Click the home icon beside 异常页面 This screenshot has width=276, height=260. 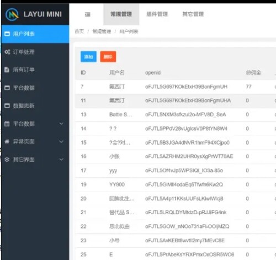click(x=7, y=142)
